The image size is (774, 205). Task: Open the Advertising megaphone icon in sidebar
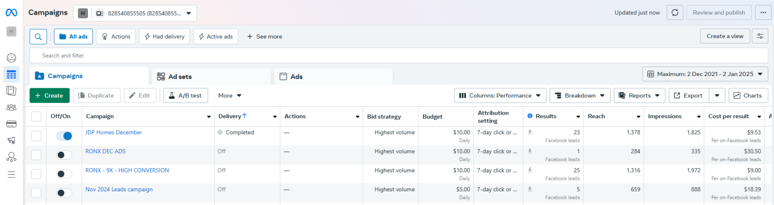(x=11, y=140)
